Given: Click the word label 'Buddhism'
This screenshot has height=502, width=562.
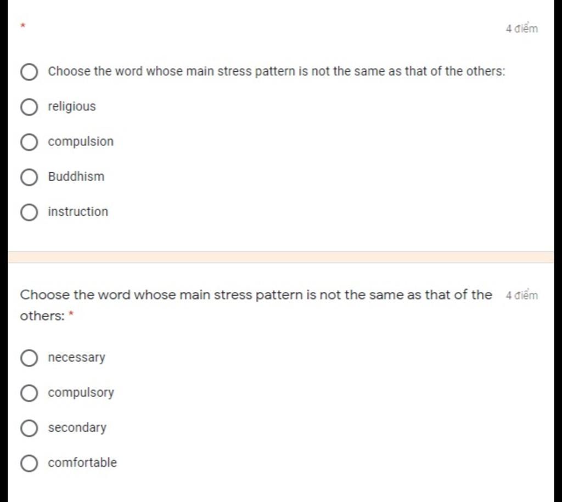Looking at the screenshot, I should pyautogui.click(x=76, y=177).
